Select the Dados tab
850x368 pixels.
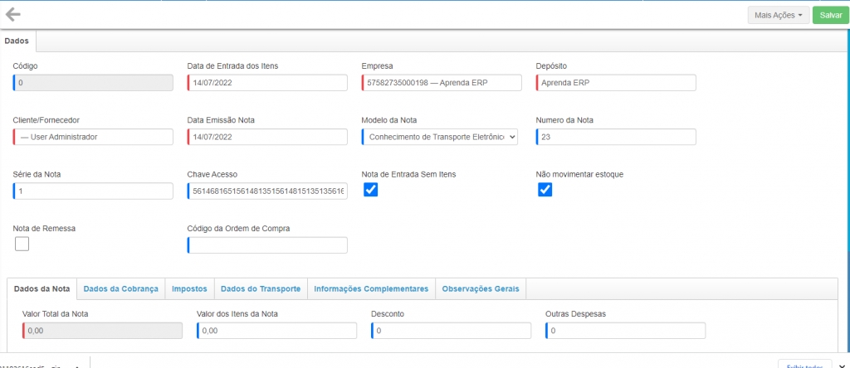coord(17,41)
